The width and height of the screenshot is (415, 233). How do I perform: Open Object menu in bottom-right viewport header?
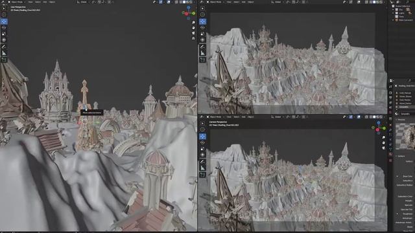point(251,116)
